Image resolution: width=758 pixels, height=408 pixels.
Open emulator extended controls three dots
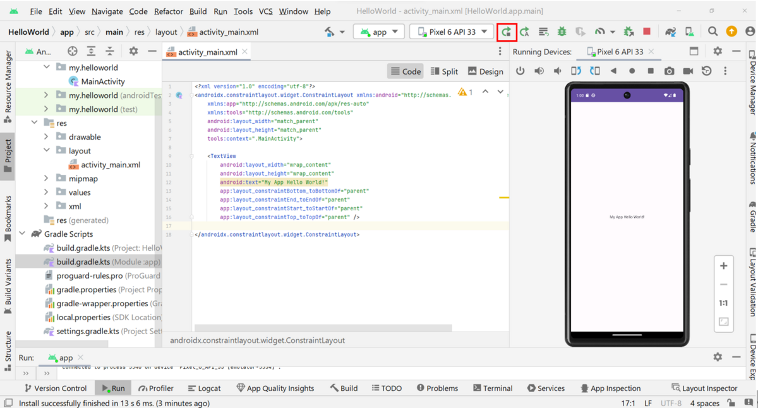coord(725,71)
